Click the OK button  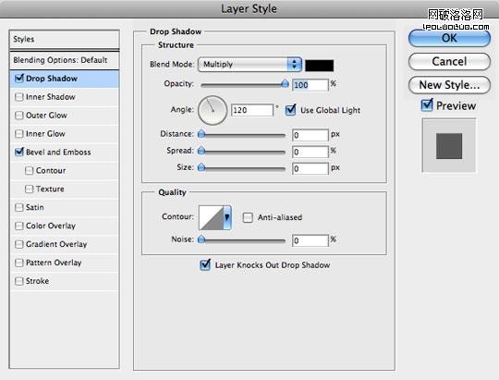(x=449, y=38)
